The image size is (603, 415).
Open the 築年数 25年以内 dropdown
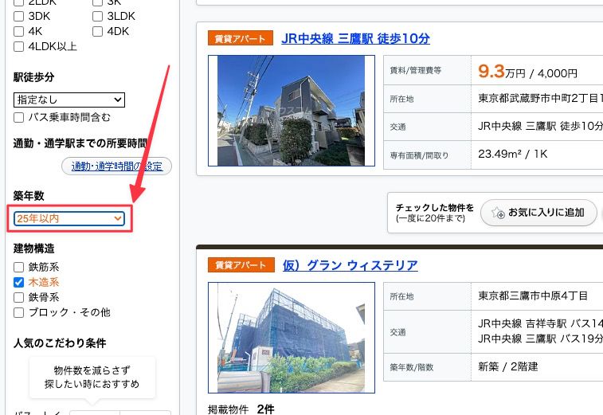(x=69, y=218)
